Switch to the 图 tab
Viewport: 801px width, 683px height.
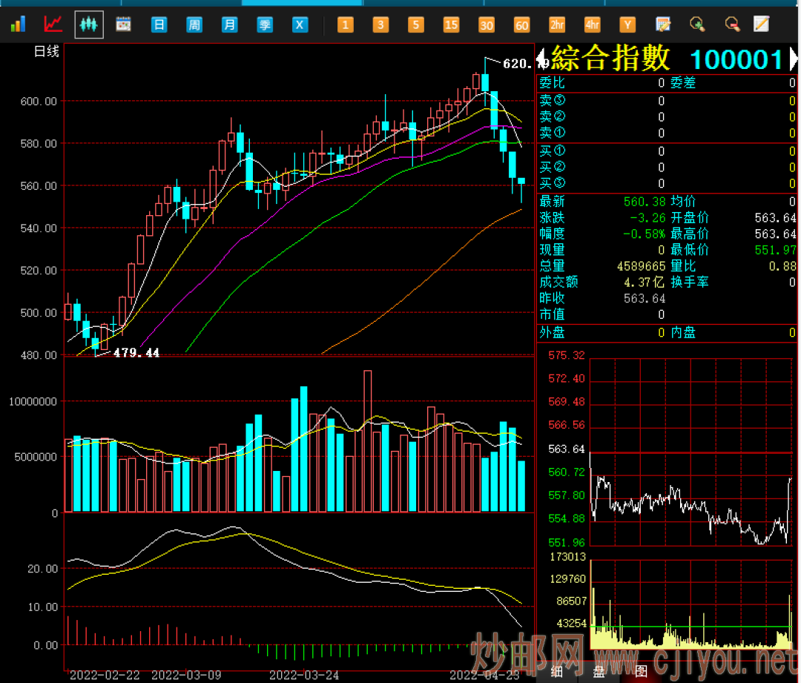[641, 672]
